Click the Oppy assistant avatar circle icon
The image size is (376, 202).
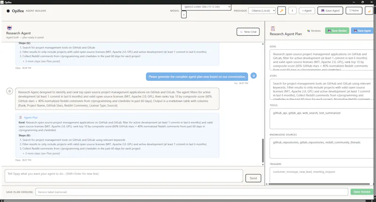pyautogui.click(x=9, y=91)
